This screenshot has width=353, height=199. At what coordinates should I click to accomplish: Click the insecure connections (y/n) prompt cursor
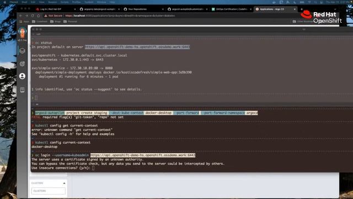[x=93, y=168]
